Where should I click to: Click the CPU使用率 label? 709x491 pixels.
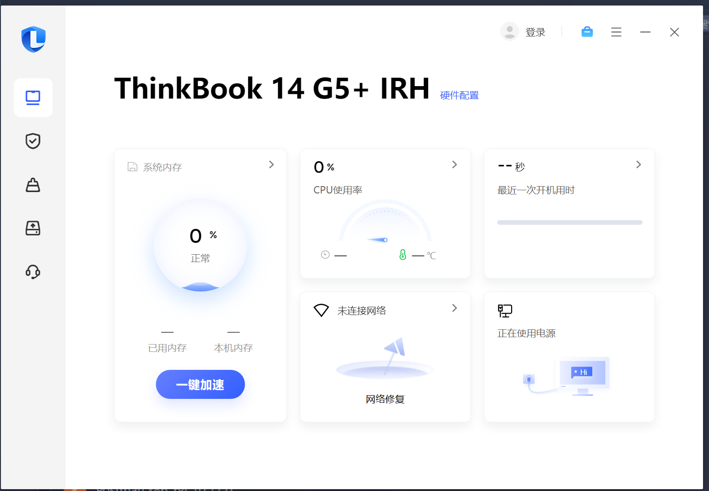[338, 190]
